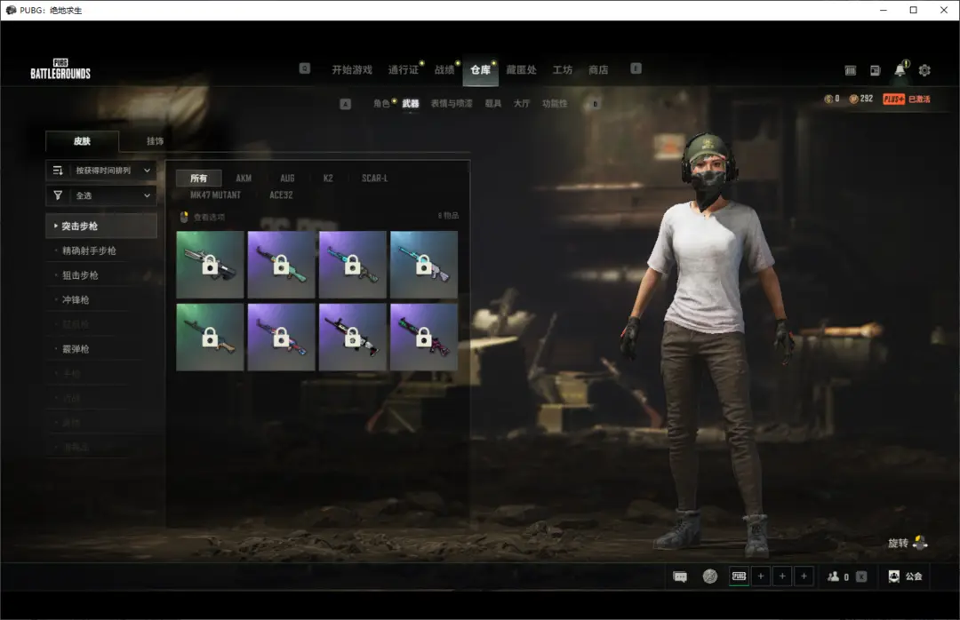This screenshot has height=620, width=960.
Task: Click the first empty plus team slot
Action: point(761,576)
